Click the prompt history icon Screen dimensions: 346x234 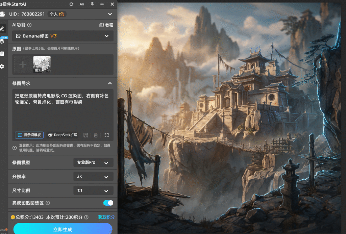click(85, 135)
